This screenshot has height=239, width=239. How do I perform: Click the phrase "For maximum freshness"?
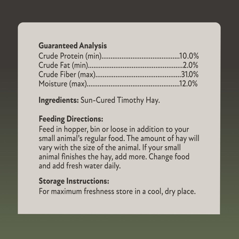point(76,191)
